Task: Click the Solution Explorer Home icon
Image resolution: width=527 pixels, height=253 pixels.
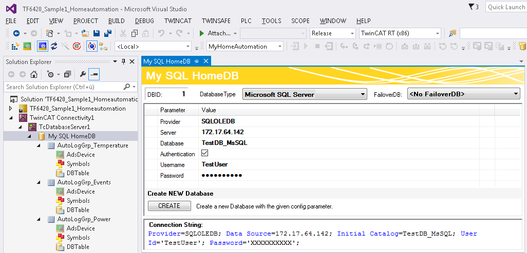Action: tap(33, 74)
